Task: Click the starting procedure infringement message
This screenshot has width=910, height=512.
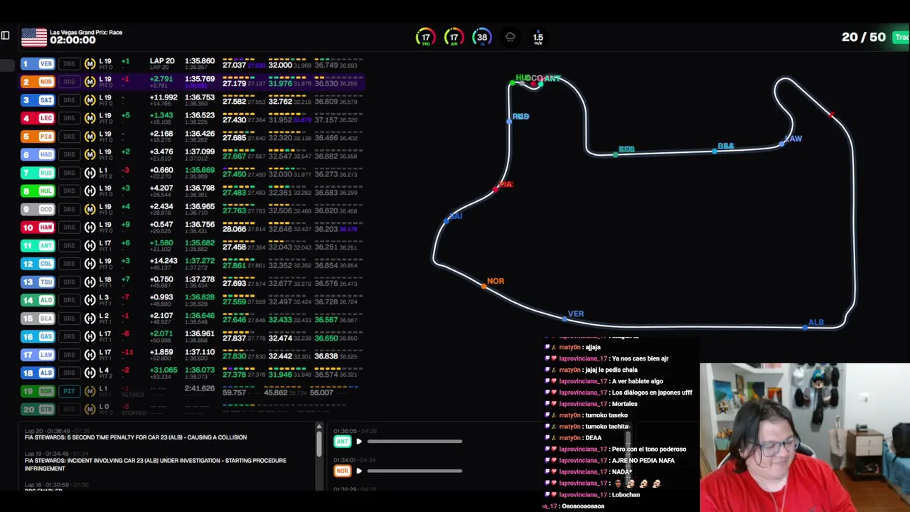Action: click(x=156, y=464)
